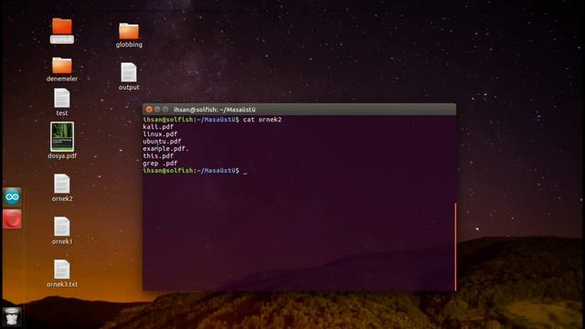The height and width of the screenshot is (329, 585).
Task: Click the 'linux.pdf' output line
Action: pyautogui.click(x=160, y=134)
